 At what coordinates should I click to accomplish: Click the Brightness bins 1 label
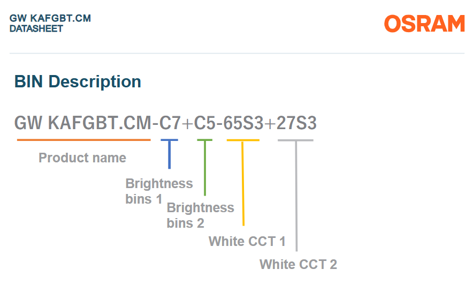(159, 191)
